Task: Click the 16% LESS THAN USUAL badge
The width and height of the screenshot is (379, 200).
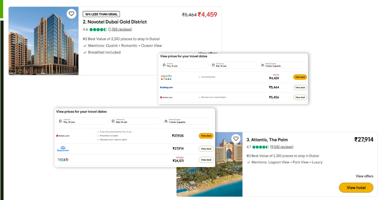Action: coord(101,14)
